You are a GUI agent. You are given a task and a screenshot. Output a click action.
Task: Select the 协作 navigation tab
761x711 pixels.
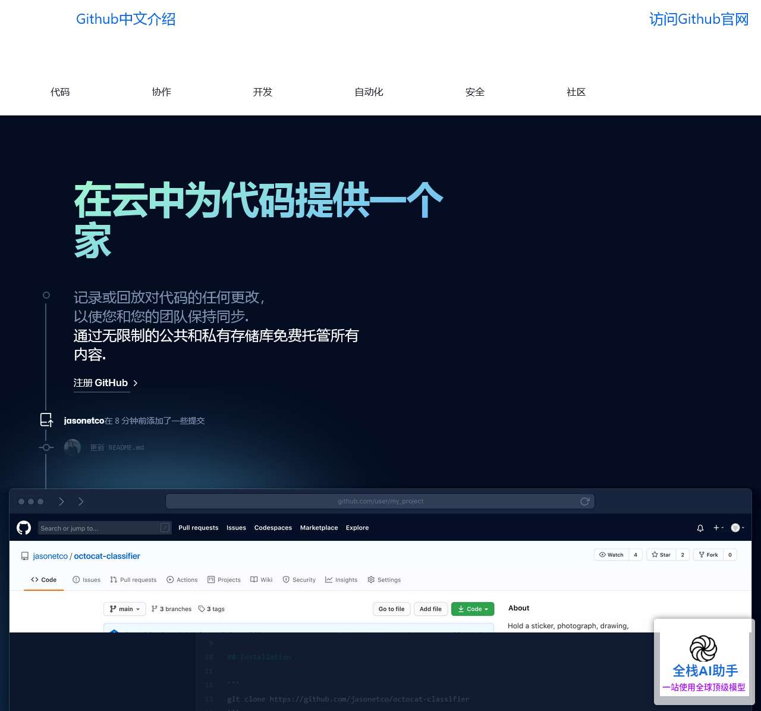161,92
